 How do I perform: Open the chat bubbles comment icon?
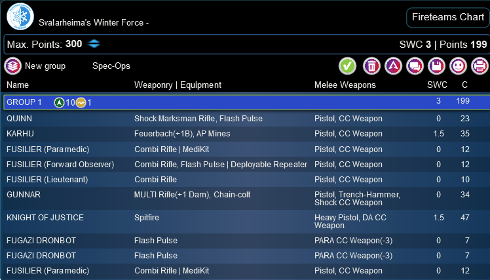click(415, 66)
